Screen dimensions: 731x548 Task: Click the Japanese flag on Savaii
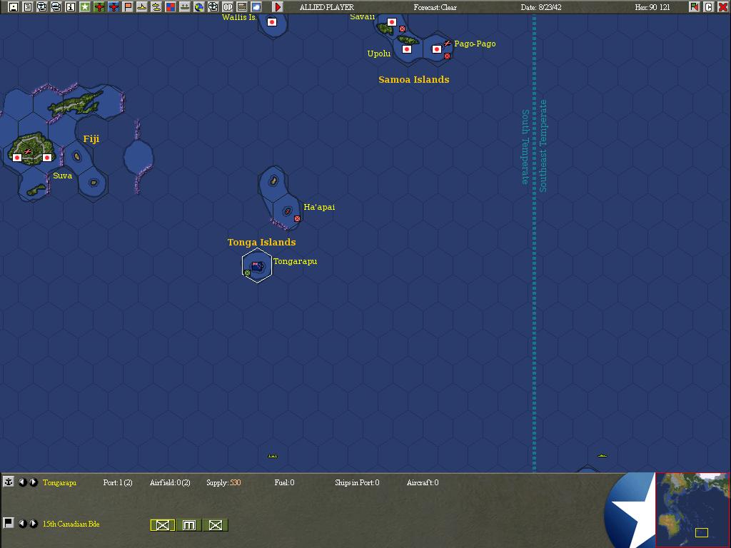[392, 22]
